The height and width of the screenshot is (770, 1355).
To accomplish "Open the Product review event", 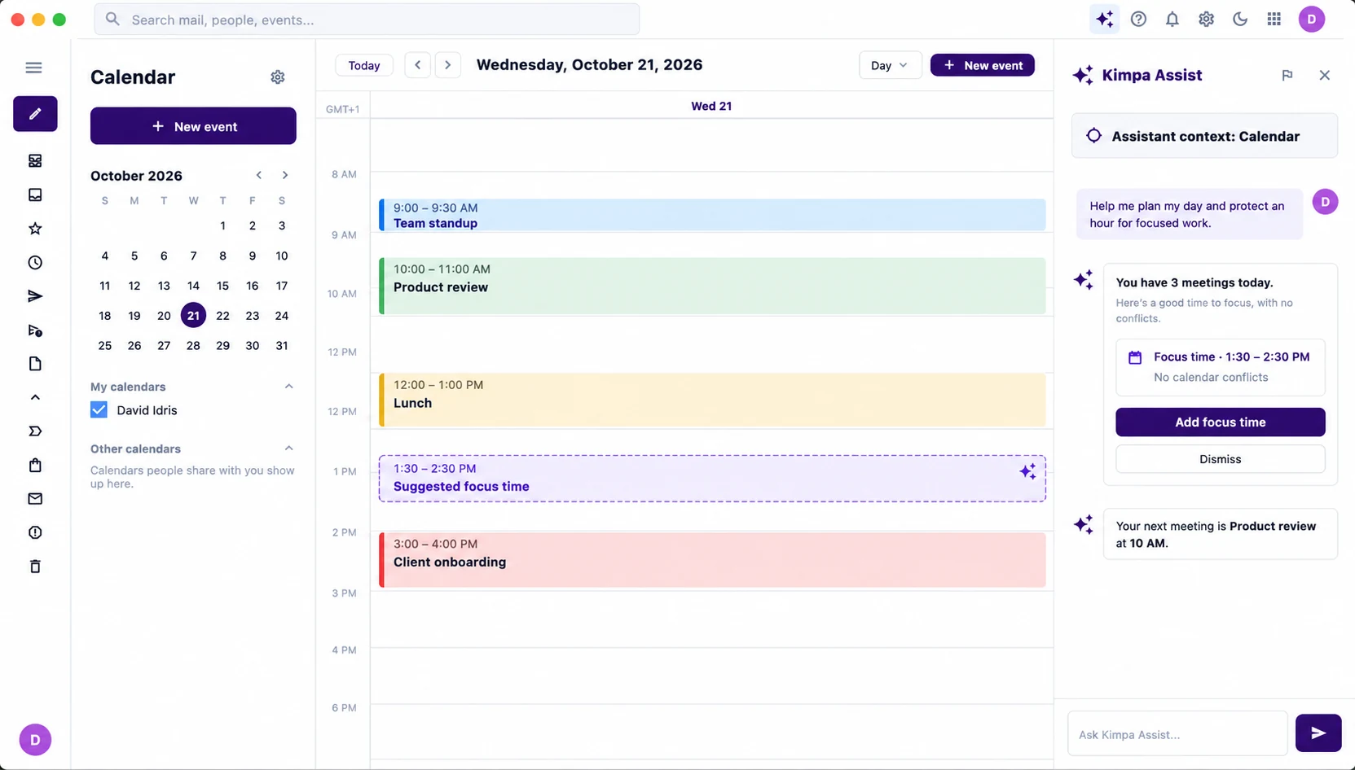I will tap(712, 286).
